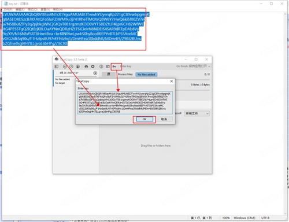Open the history clock icon in TeraCopy
The image size is (289, 222).
click(x=71, y=66)
